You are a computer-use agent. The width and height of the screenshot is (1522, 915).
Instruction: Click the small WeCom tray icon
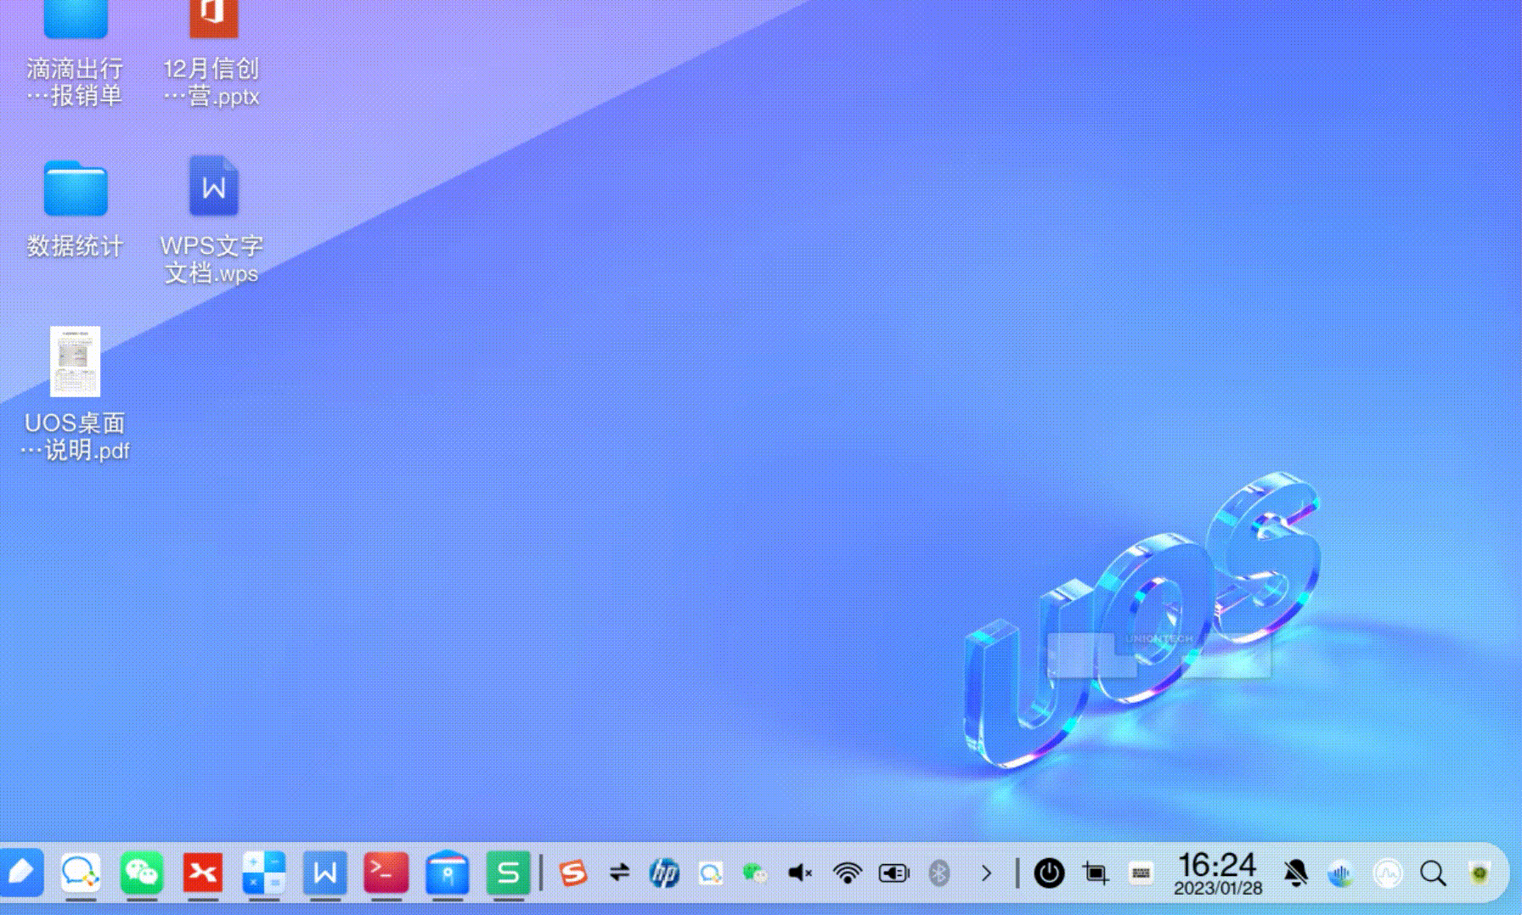[x=710, y=873]
